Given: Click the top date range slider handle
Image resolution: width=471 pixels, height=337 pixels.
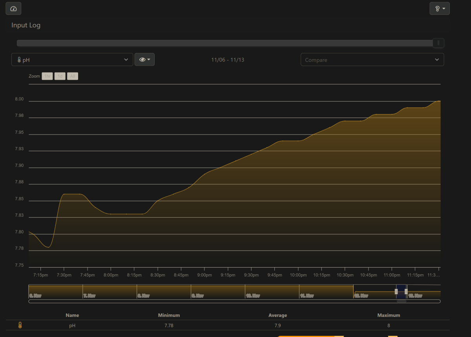Looking at the screenshot, I should (438, 43).
